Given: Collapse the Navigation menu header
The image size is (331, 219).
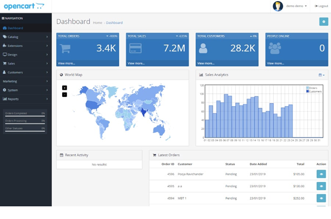Looking at the screenshot, I should tap(12, 18).
